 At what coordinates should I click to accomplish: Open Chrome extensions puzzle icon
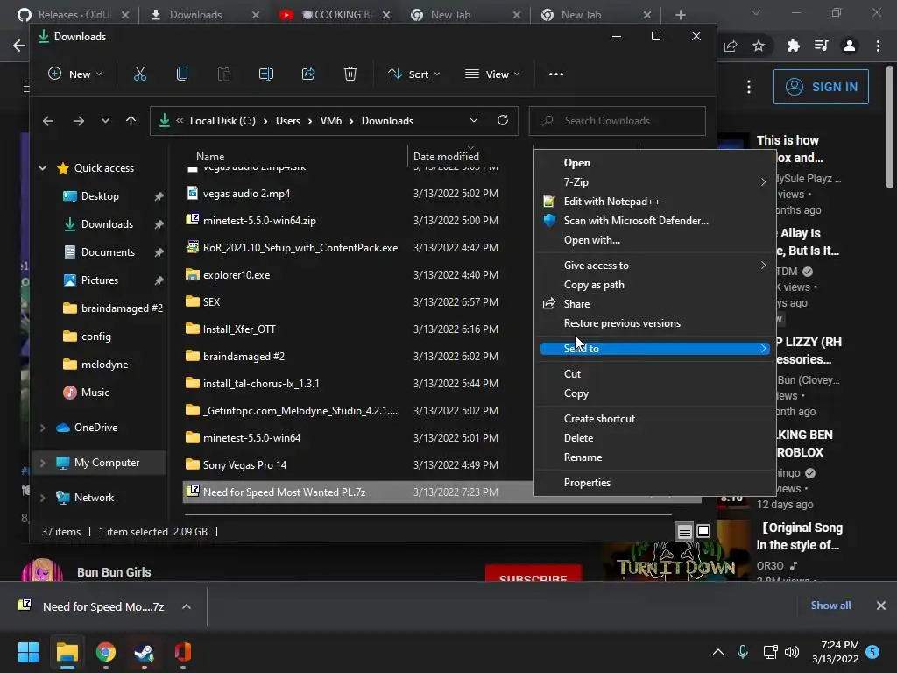(793, 46)
